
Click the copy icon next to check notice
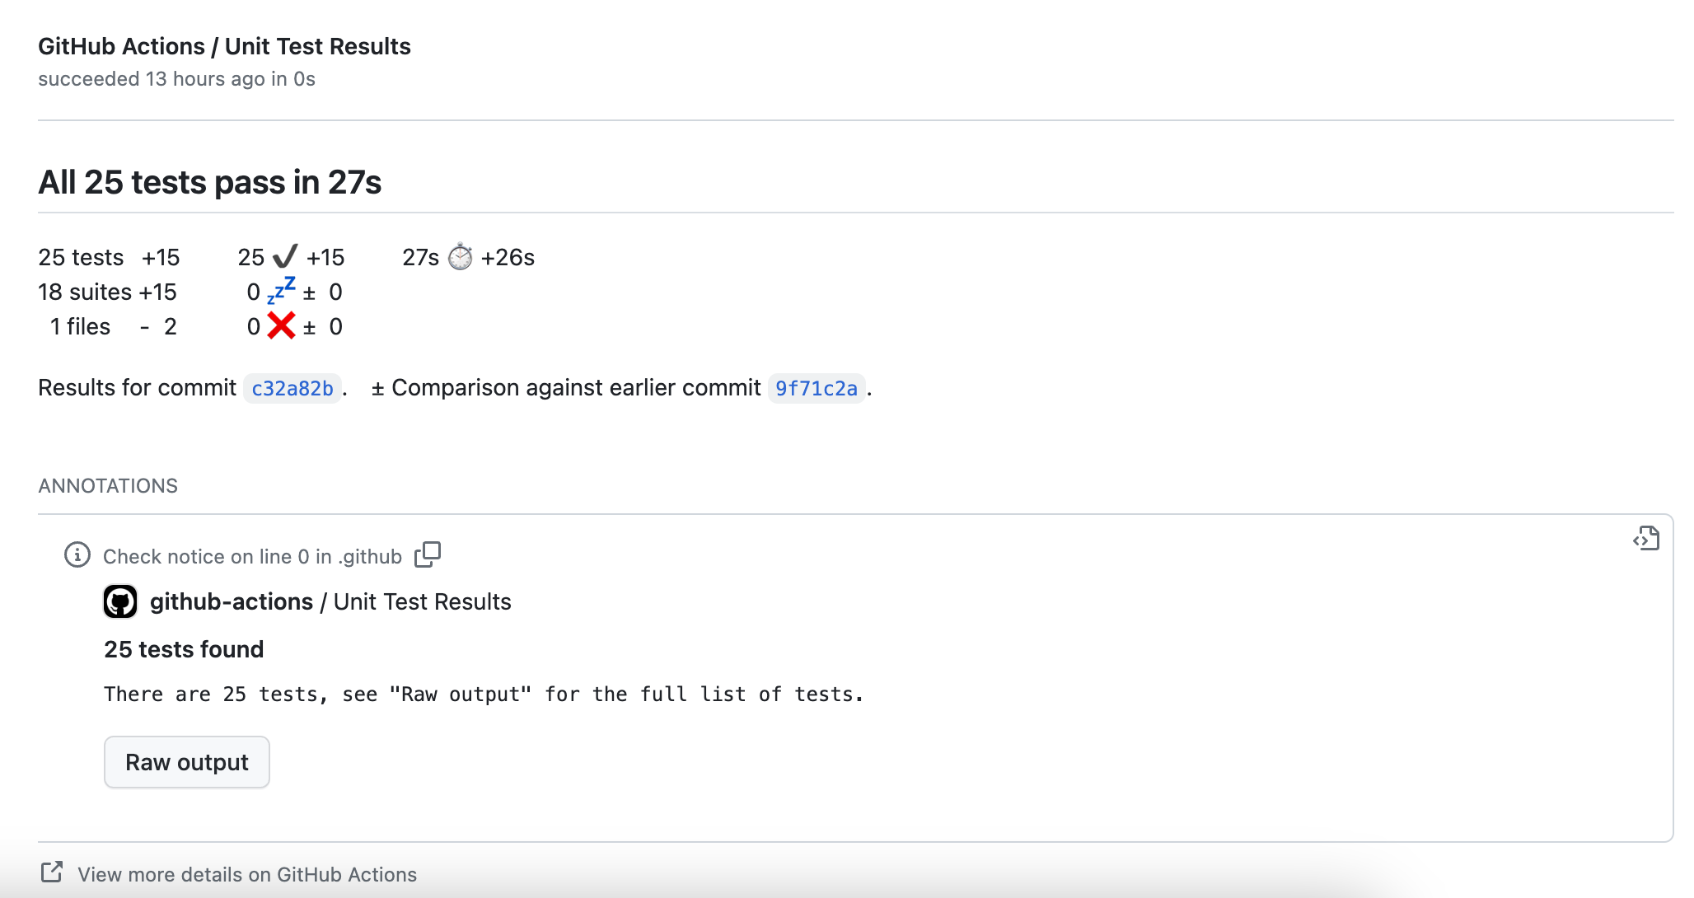tap(428, 554)
